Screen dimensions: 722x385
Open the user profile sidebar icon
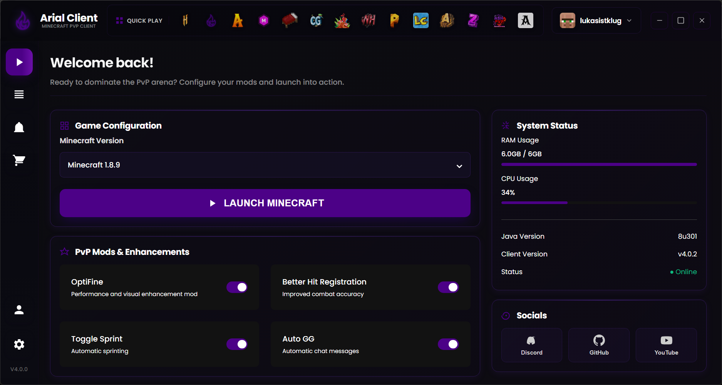pos(19,310)
